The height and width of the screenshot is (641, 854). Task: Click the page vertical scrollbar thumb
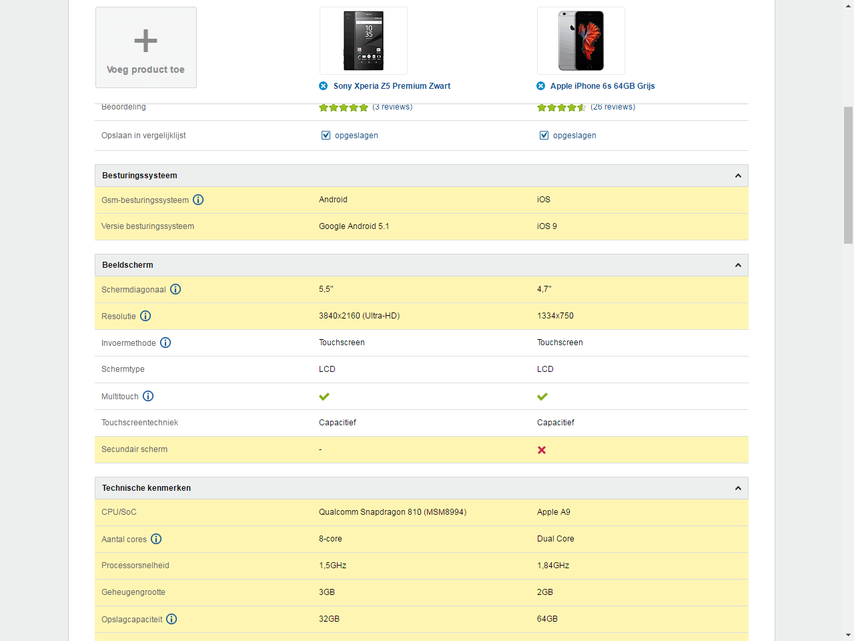tap(848, 175)
